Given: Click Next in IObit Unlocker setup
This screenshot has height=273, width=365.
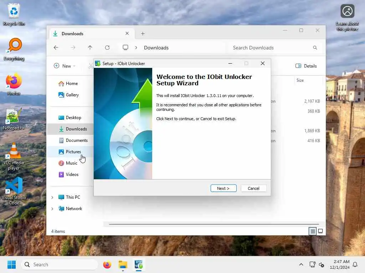Looking at the screenshot, I should pos(223,188).
